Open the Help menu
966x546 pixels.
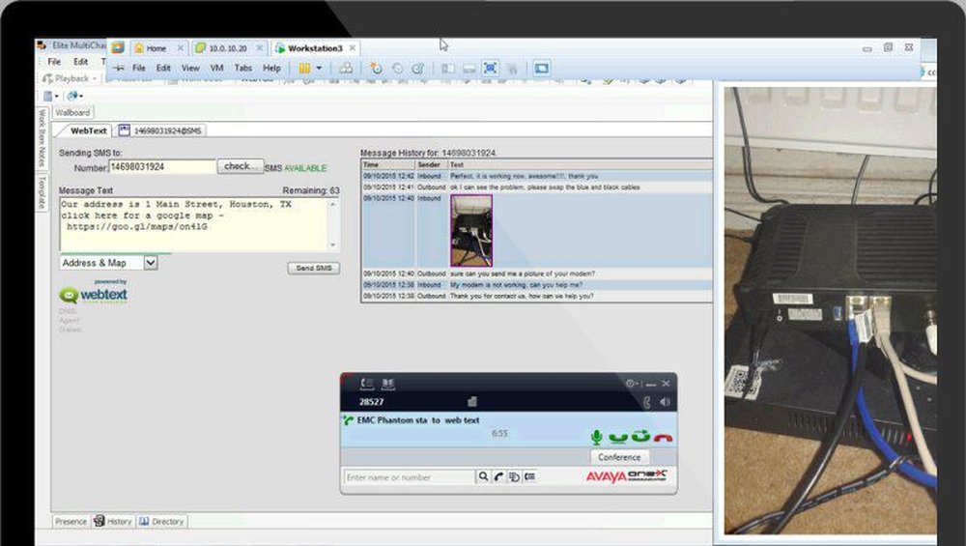click(271, 68)
